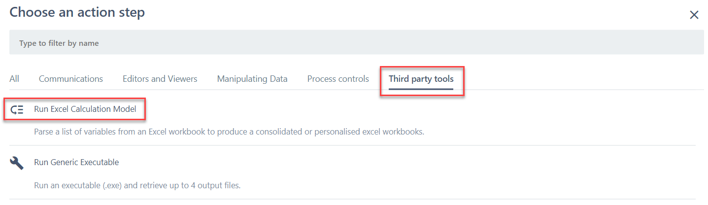Click the underline beneath Third party tools
Viewport: 708px width, 205px height.
pos(421,89)
